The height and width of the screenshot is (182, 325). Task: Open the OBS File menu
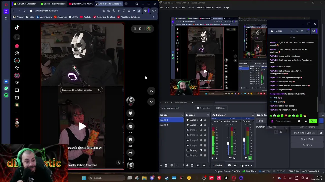pyautogui.click(x=161, y=7)
